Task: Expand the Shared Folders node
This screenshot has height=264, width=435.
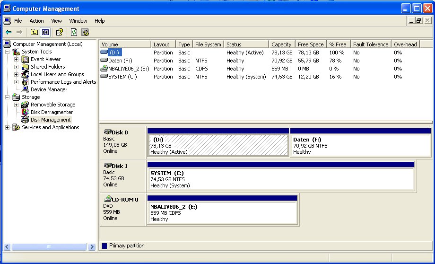Action: pyautogui.click(x=17, y=67)
